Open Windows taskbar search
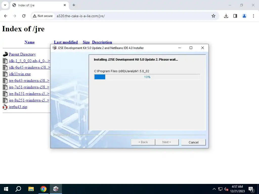This screenshot has width=259, height=194. (x=18, y=189)
